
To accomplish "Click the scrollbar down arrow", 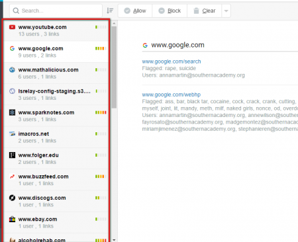I will click(114, 240).
